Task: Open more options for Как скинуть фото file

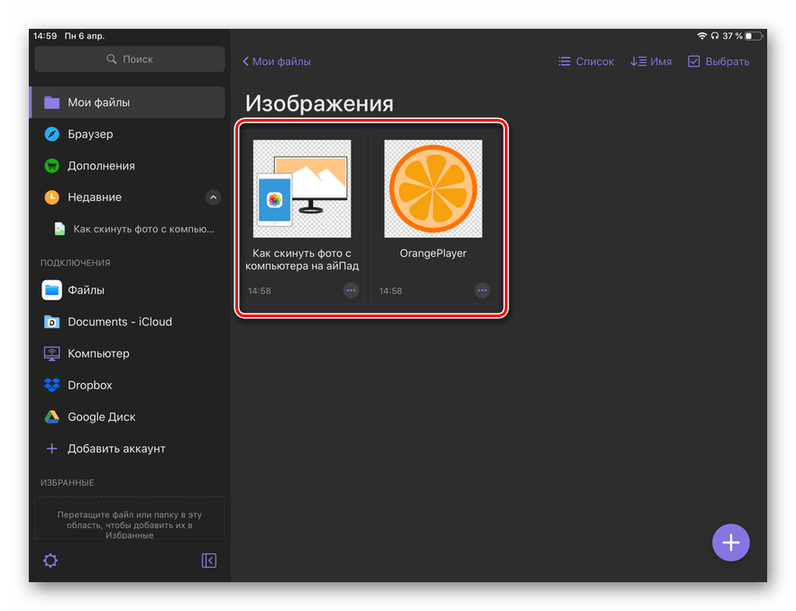Action: 351,290
